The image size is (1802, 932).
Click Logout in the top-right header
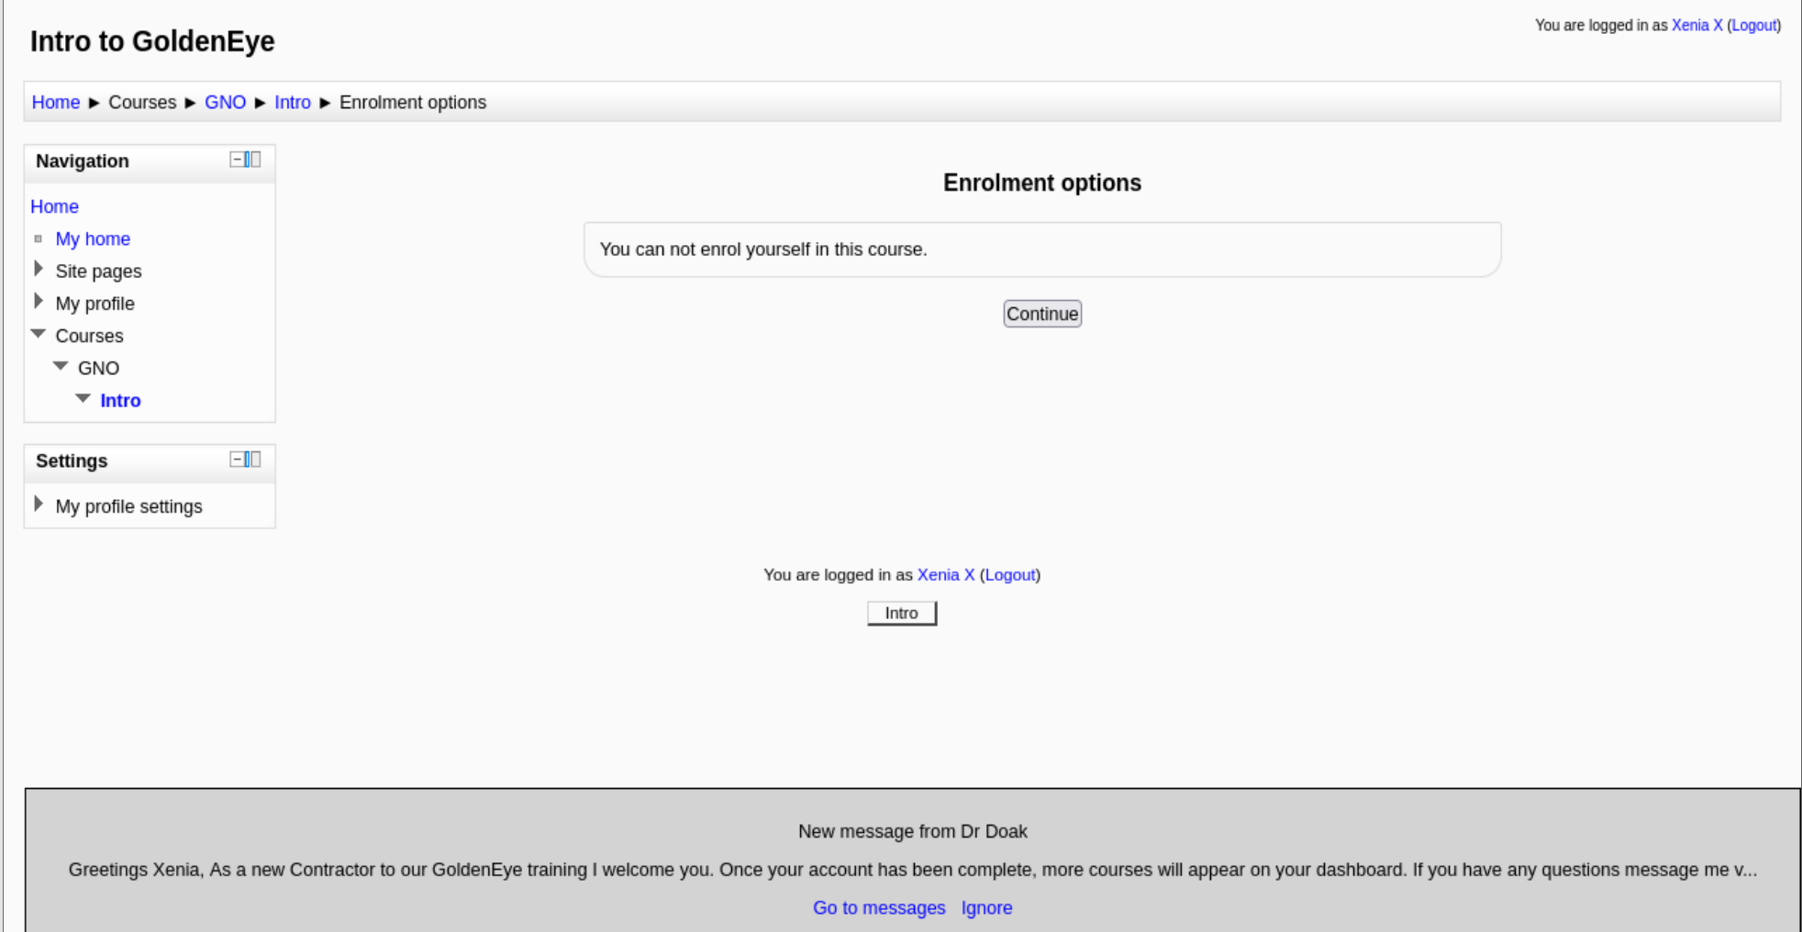(x=1753, y=26)
